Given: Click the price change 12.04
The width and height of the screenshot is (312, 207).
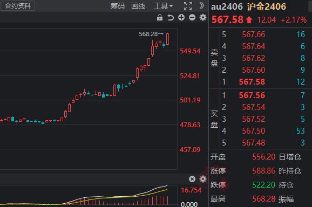Looking at the screenshot, I should (x=267, y=20).
